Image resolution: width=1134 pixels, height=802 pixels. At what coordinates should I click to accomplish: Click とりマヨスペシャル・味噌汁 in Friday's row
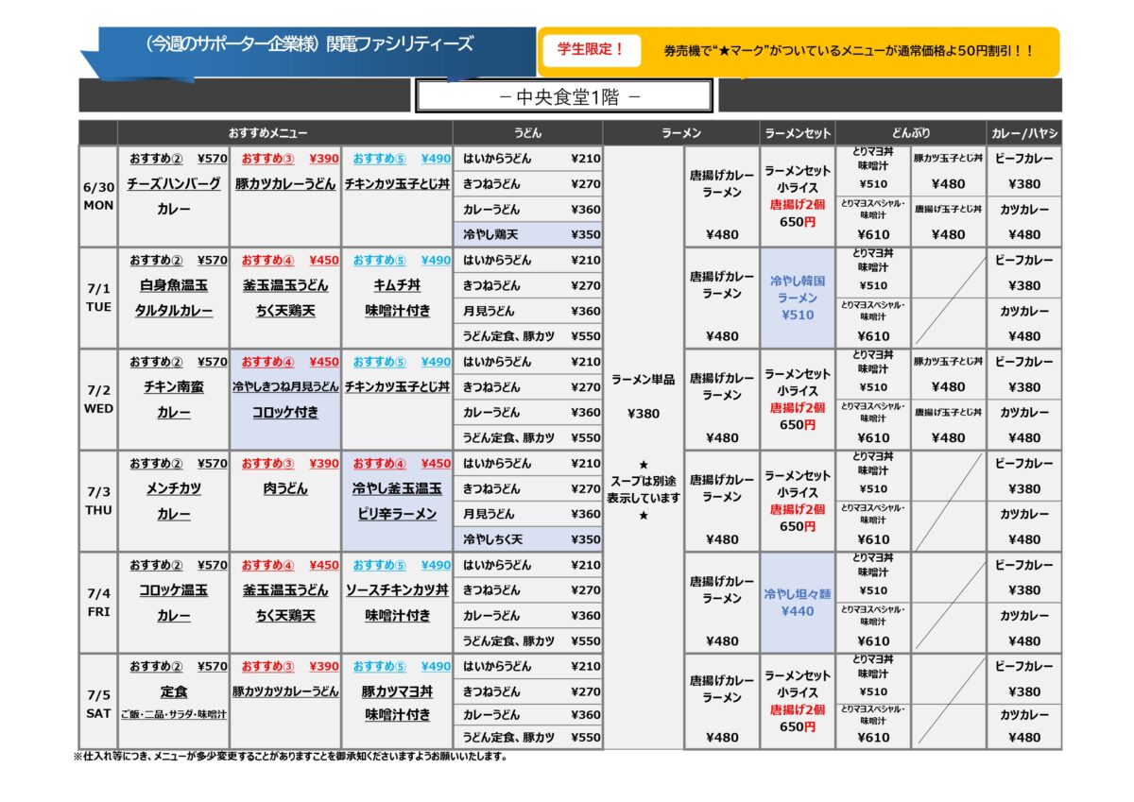(873, 615)
